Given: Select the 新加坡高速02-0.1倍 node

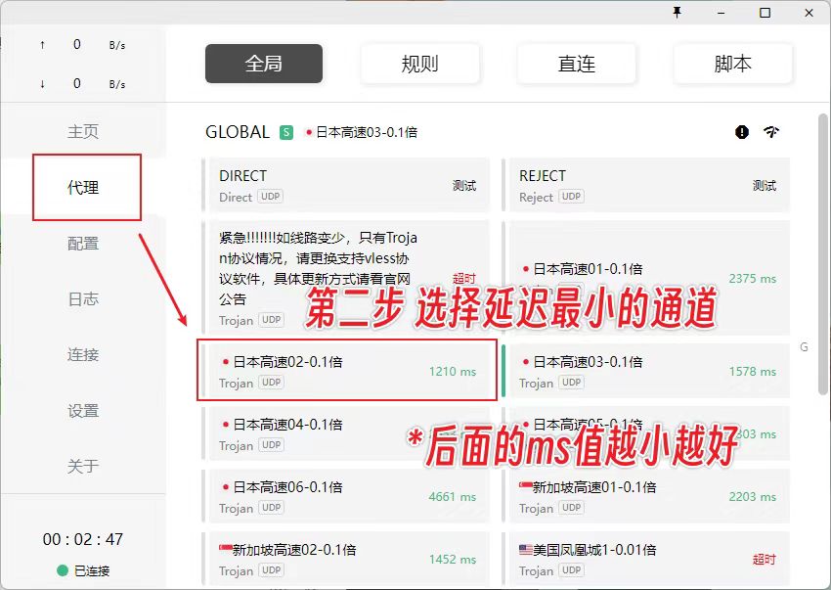Looking at the screenshot, I should click(x=345, y=559).
